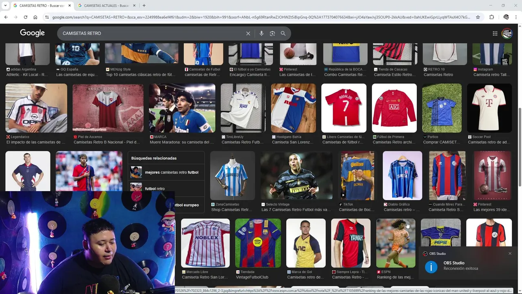Viewport: 522px width, 294px height.
Task: Click 'Camisetas Retro B Nacional' caption link
Action: click(107, 142)
